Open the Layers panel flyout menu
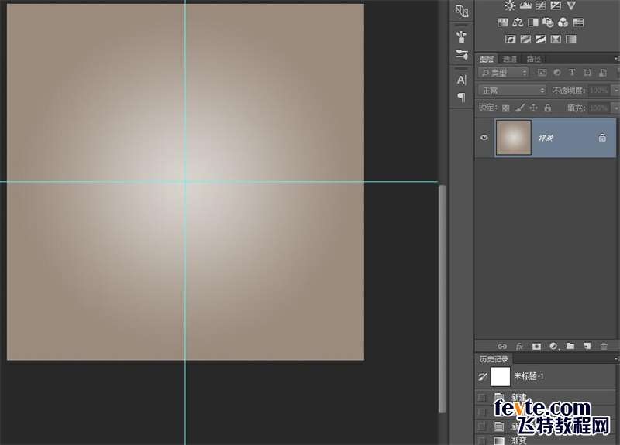 (x=616, y=59)
